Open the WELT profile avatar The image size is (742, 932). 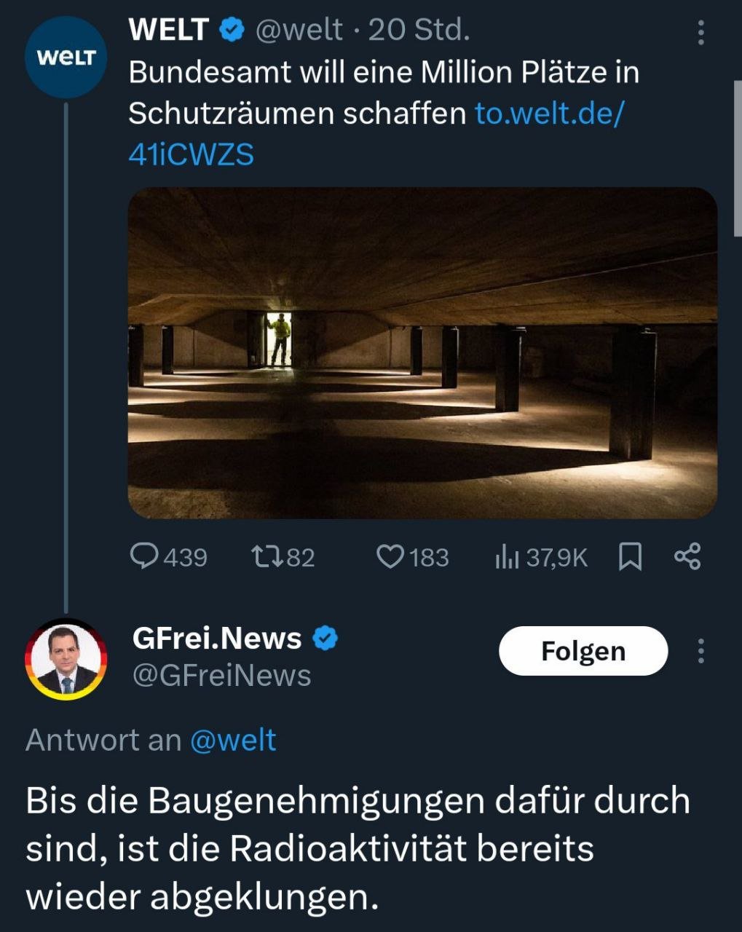pos(66,58)
